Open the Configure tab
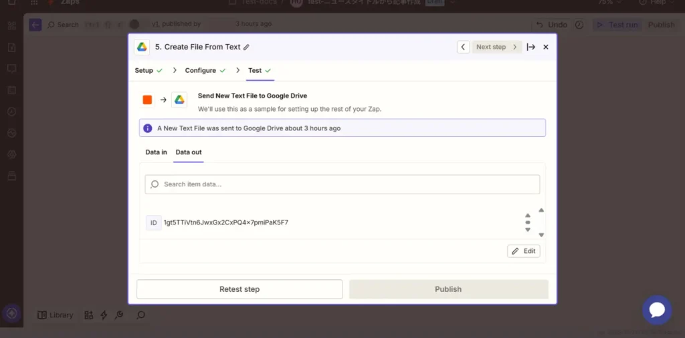685x338 pixels. point(201,70)
